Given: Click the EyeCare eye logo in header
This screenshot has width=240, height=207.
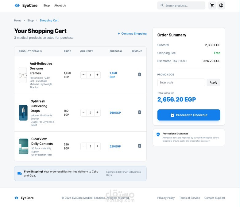Looking at the screenshot, I should 17,6.
